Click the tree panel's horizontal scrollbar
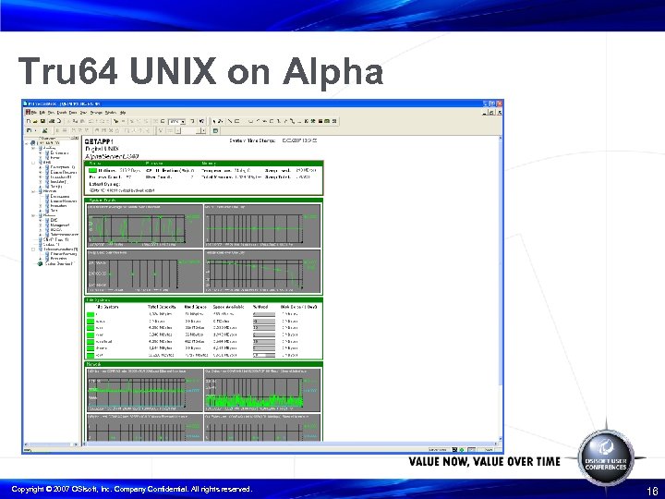Image resolution: width=665 pixels, height=499 pixels. pos(51,444)
